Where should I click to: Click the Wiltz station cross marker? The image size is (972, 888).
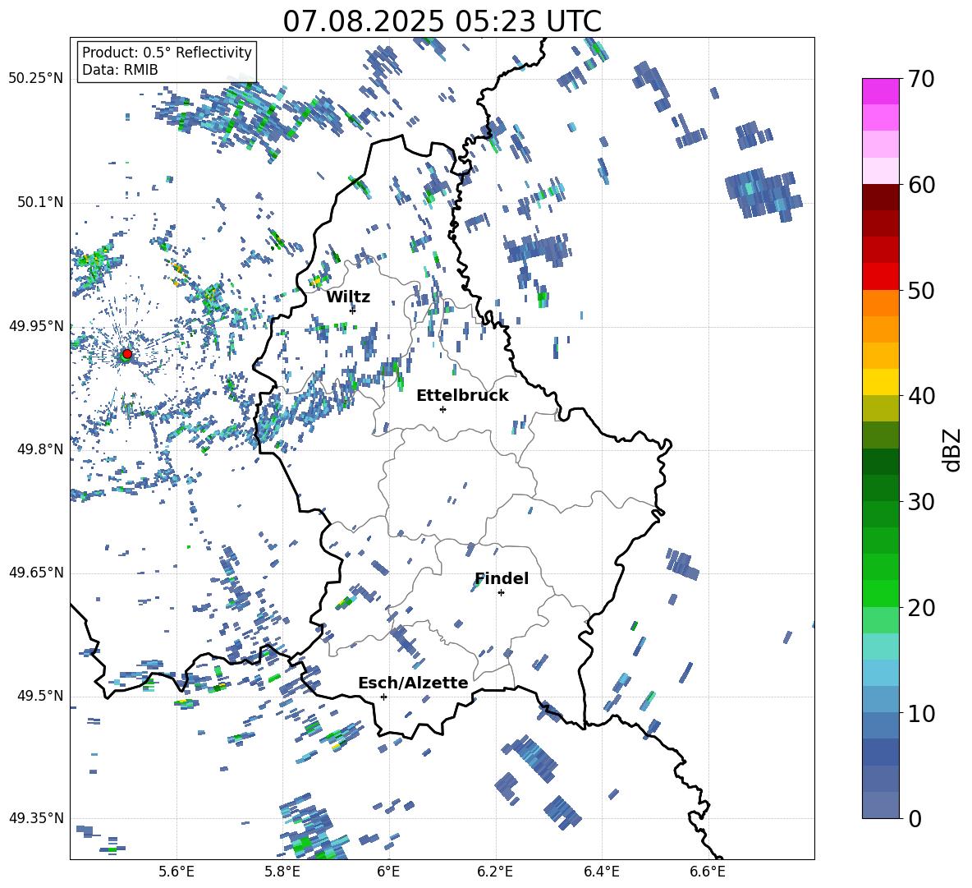352,310
